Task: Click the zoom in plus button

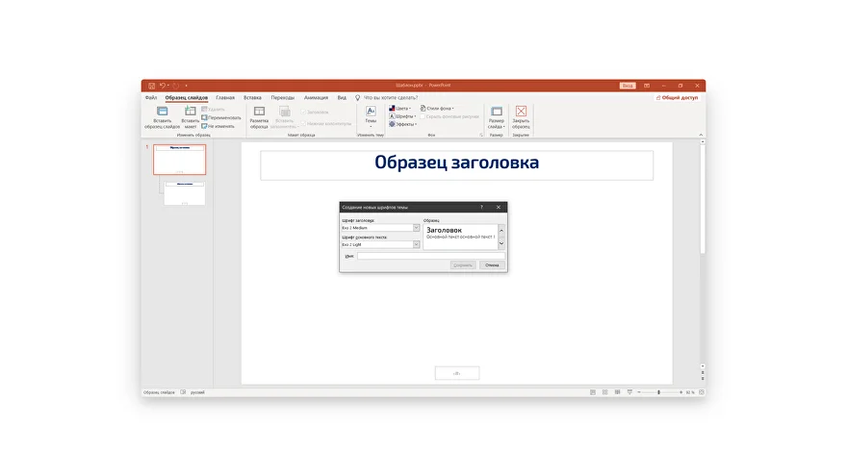Action: (x=680, y=392)
